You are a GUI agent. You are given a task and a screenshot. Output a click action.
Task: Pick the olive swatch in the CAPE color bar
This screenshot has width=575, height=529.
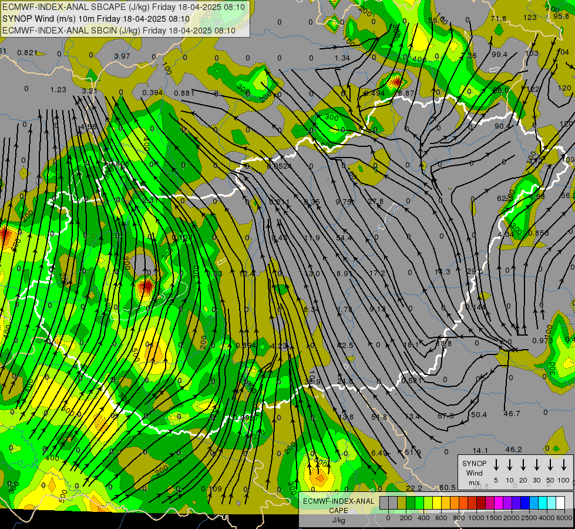[402, 503]
